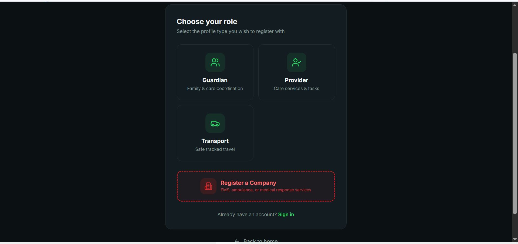Select the Guardian people icon
The image size is (518, 244).
(x=215, y=62)
